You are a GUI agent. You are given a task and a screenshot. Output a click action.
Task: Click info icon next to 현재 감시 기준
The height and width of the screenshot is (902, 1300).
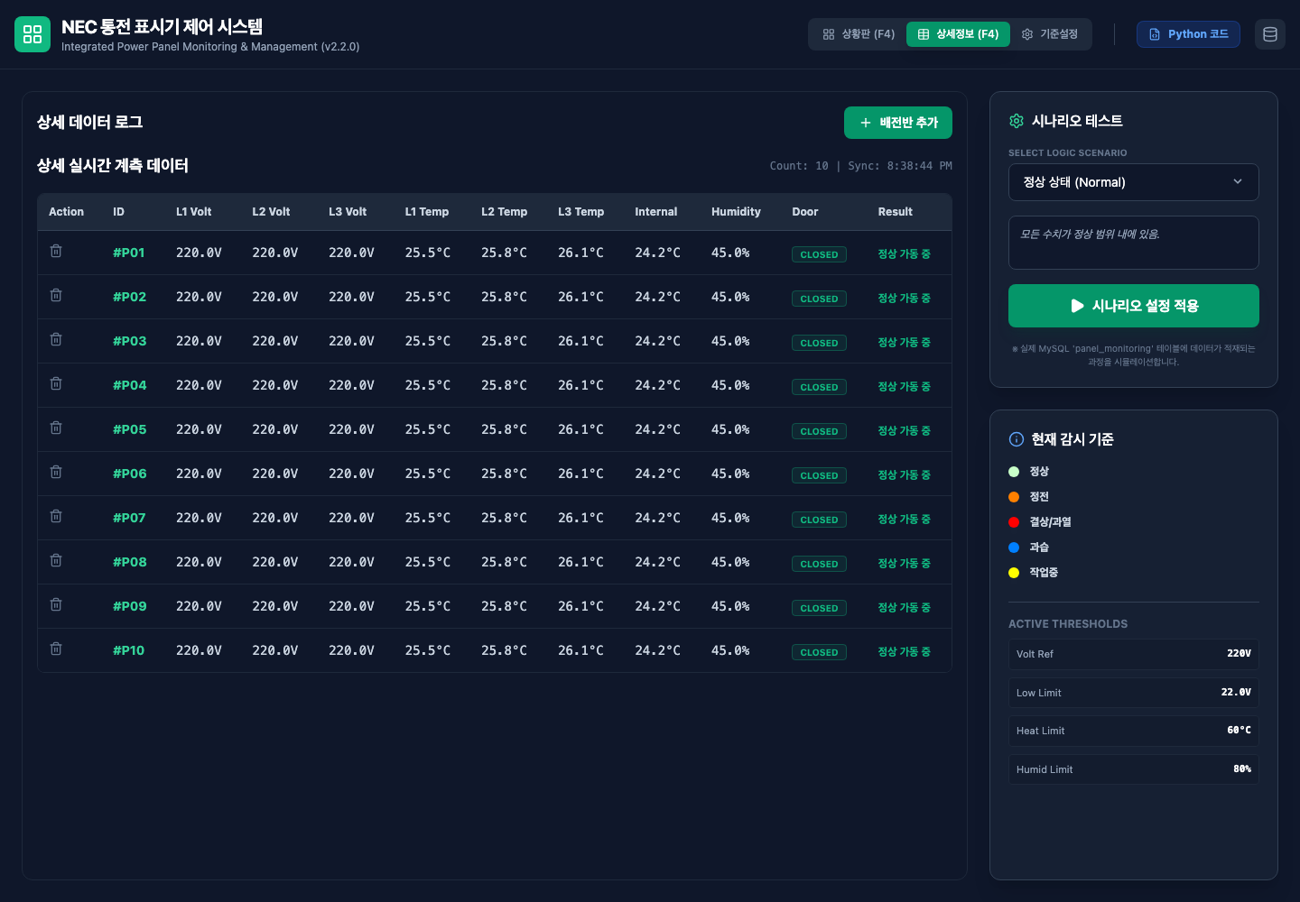(1017, 439)
